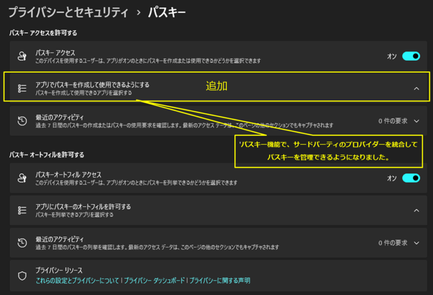
Task: Click the パスキーオートフィル アクセス setting row text
Action: 68,175
